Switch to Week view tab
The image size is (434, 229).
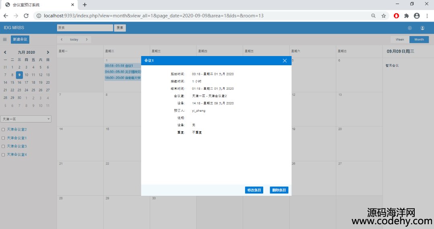[400, 39]
